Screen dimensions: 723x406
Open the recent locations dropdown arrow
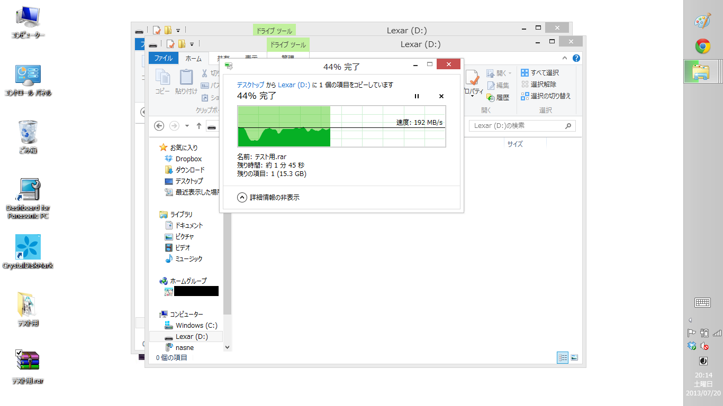[x=187, y=126]
